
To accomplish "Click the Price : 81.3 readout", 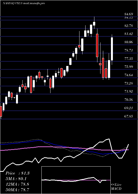I will point(17,173).
